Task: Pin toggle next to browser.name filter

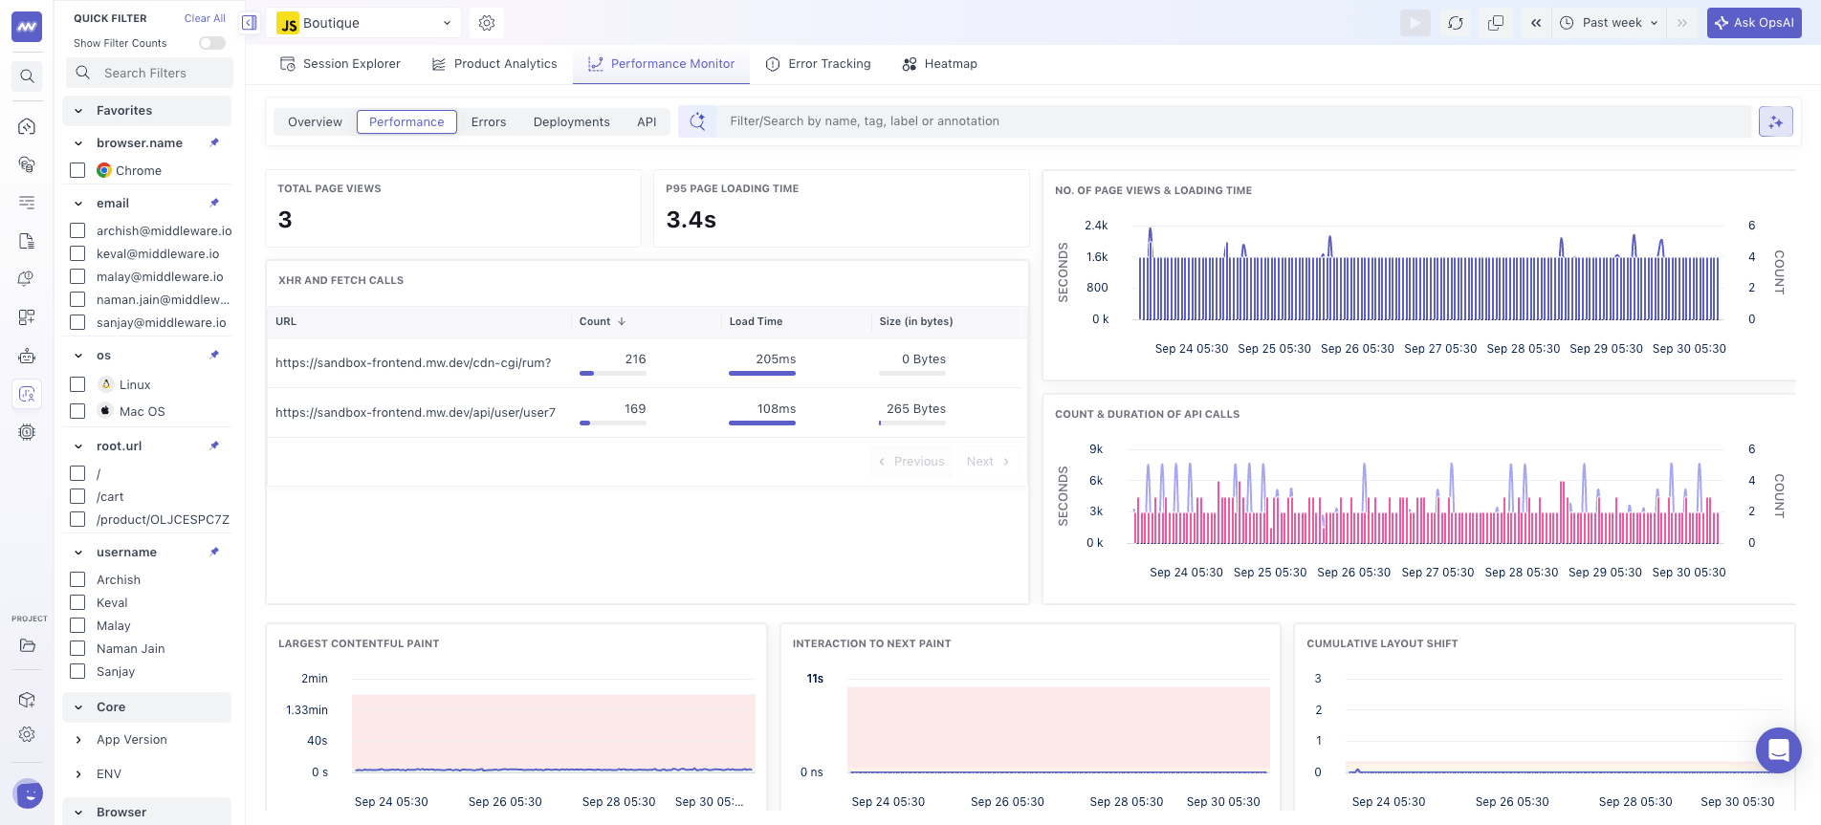Action: tap(214, 142)
